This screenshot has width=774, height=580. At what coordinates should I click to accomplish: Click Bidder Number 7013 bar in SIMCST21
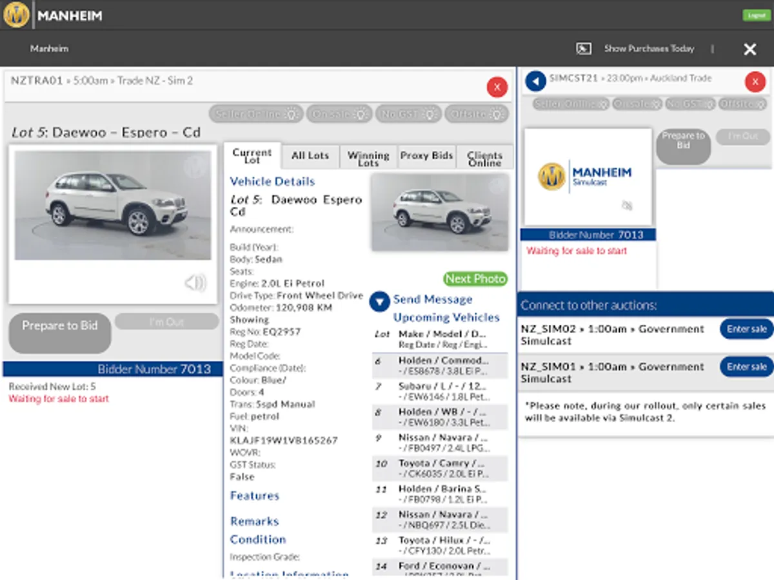[x=588, y=235]
